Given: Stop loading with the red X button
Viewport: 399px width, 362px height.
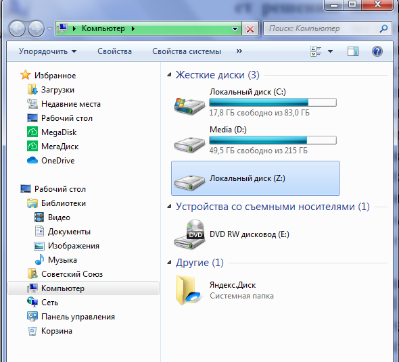Looking at the screenshot, I should point(250,29).
